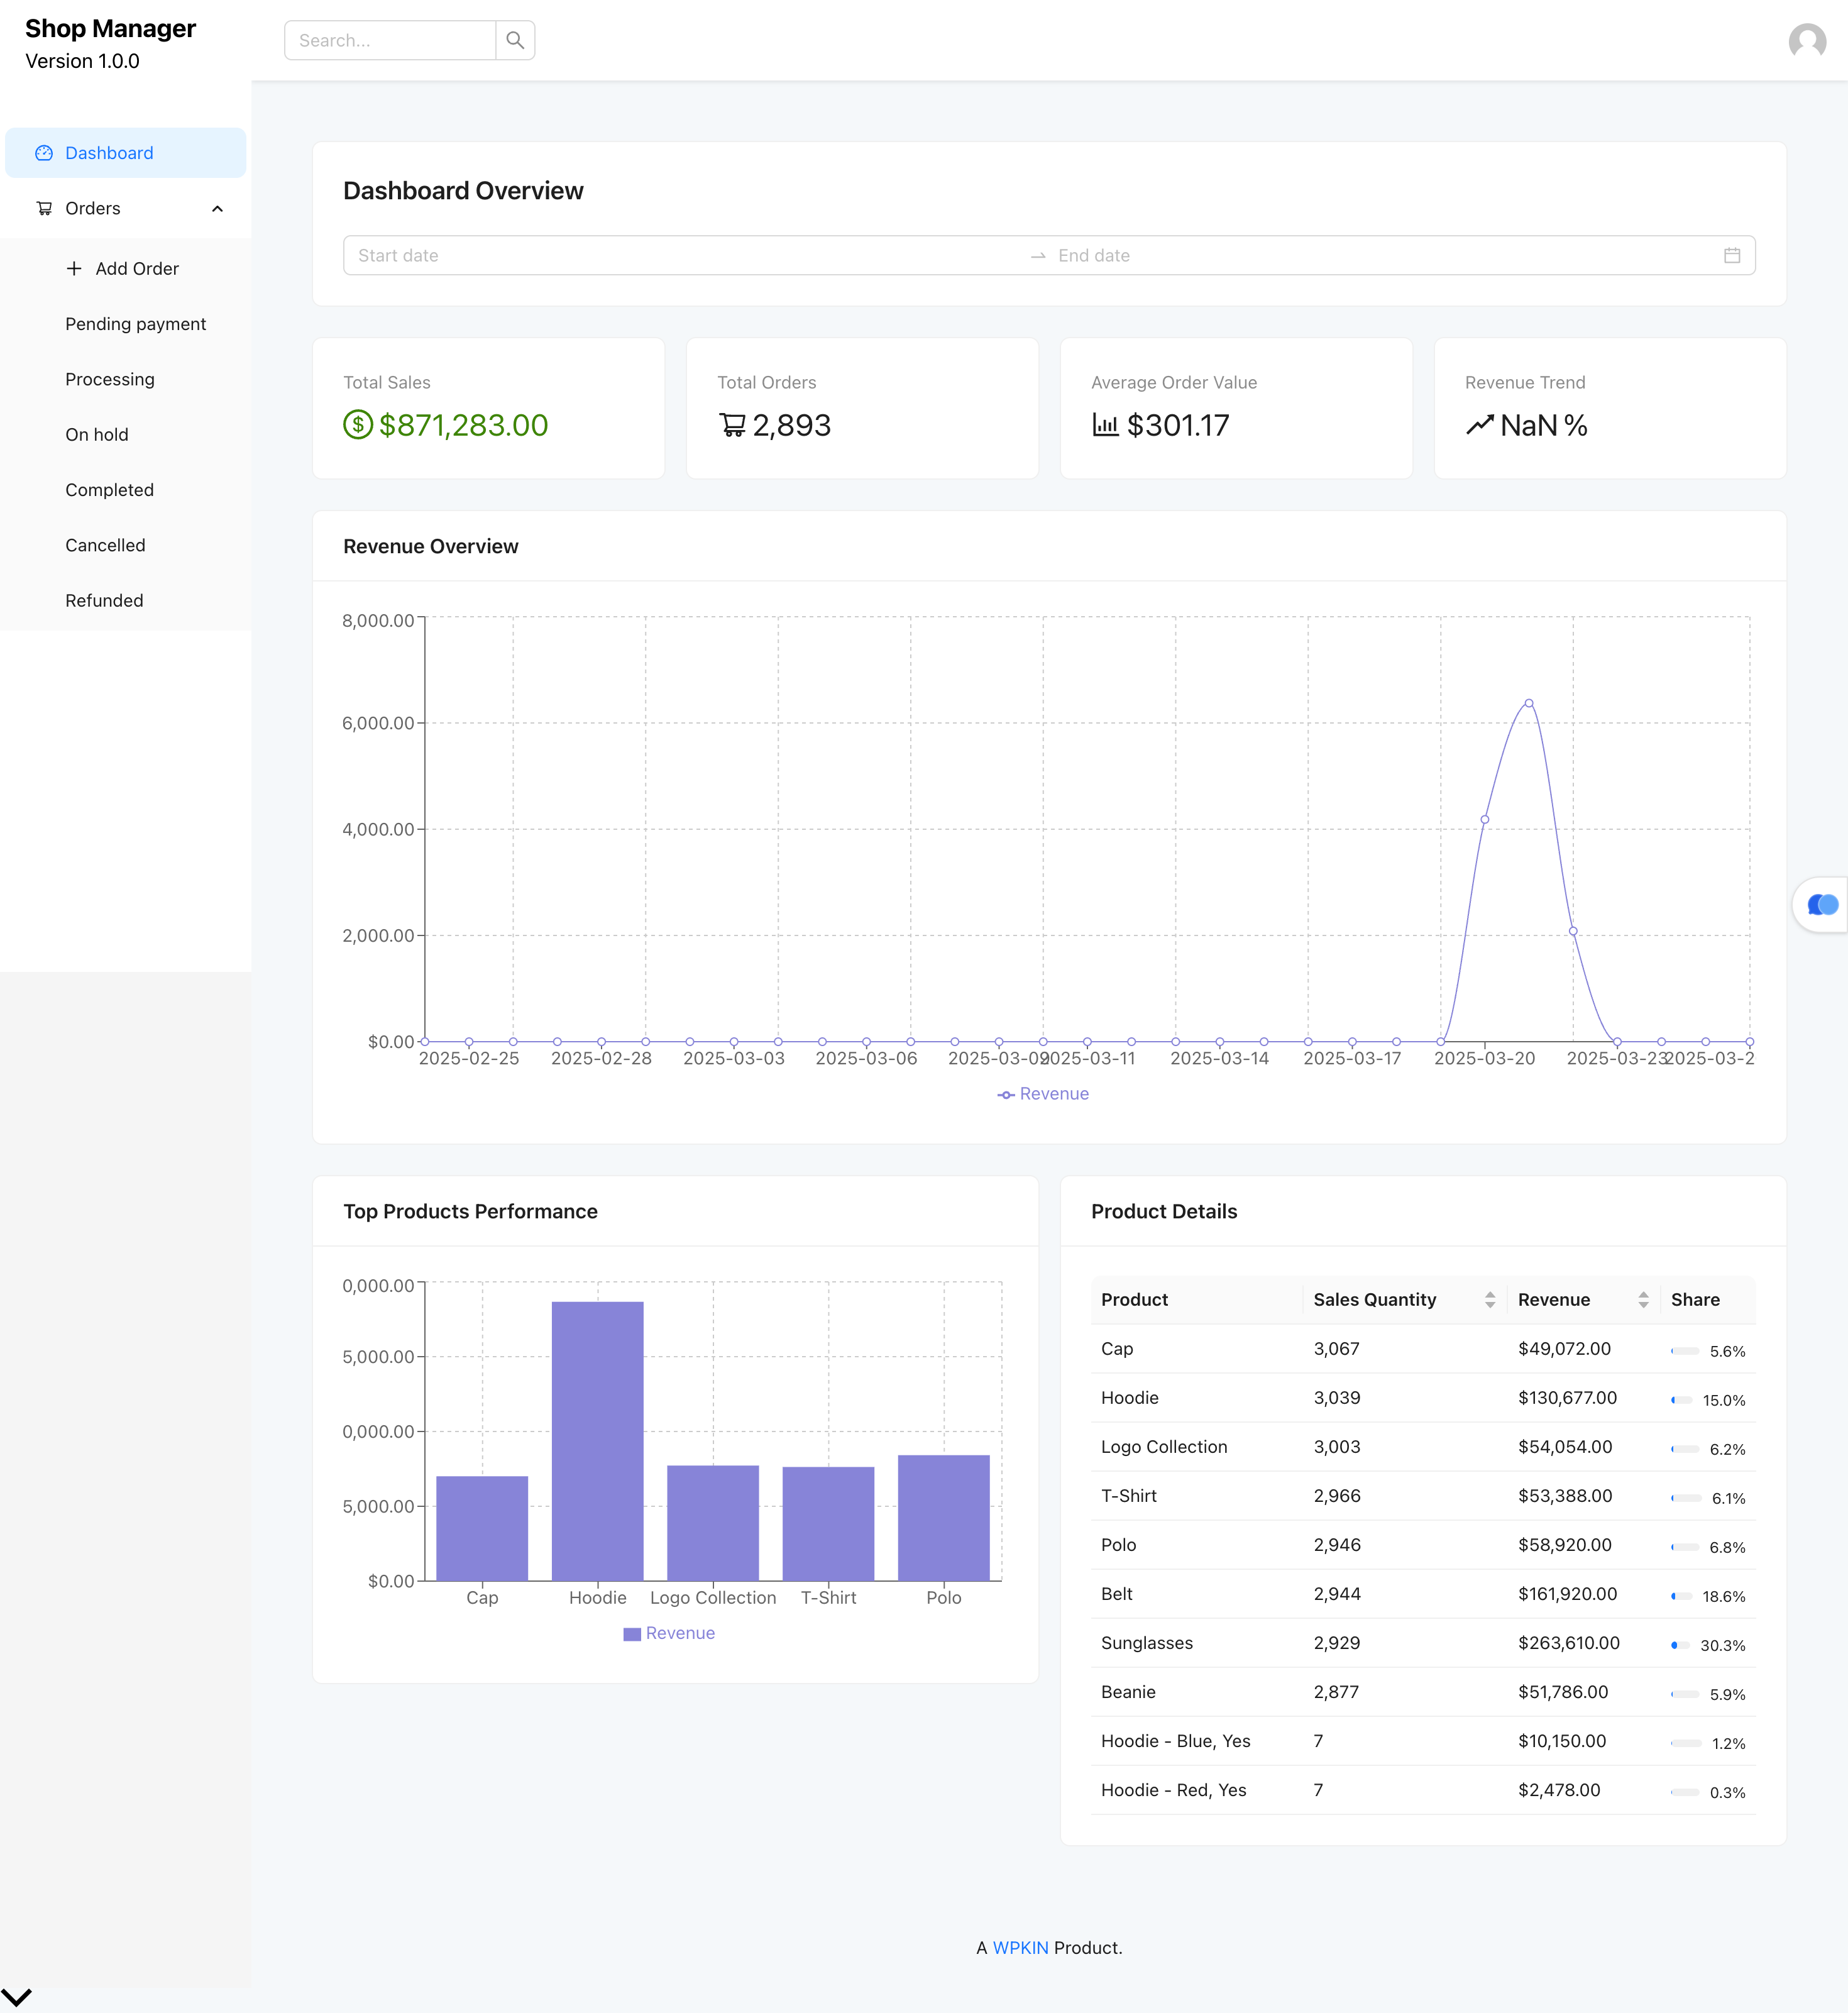Viewport: 1848px width, 2013px height.
Task: Click the dollar icon in Total Sales
Action: pyautogui.click(x=358, y=425)
